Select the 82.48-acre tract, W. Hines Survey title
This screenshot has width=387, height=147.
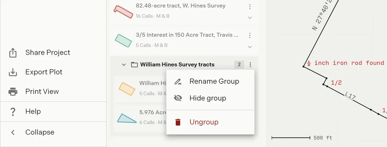point(181,6)
